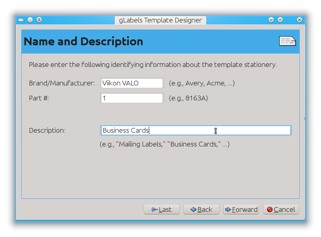The image size is (321, 237).
Task: Click the double up-chevron keep-above icon
Action: [39, 20]
